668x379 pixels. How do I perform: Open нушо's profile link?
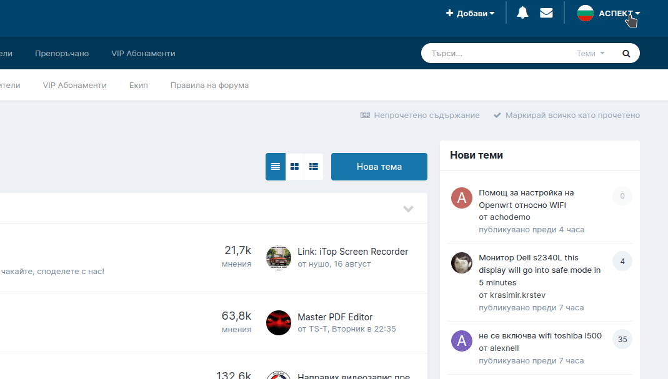point(319,264)
